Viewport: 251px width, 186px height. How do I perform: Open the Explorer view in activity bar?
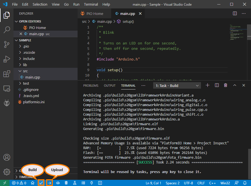[6, 15]
